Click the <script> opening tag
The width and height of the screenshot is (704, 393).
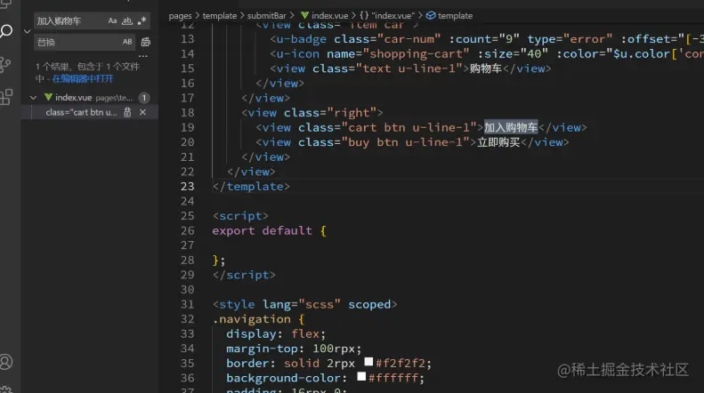(x=240, y=216)
